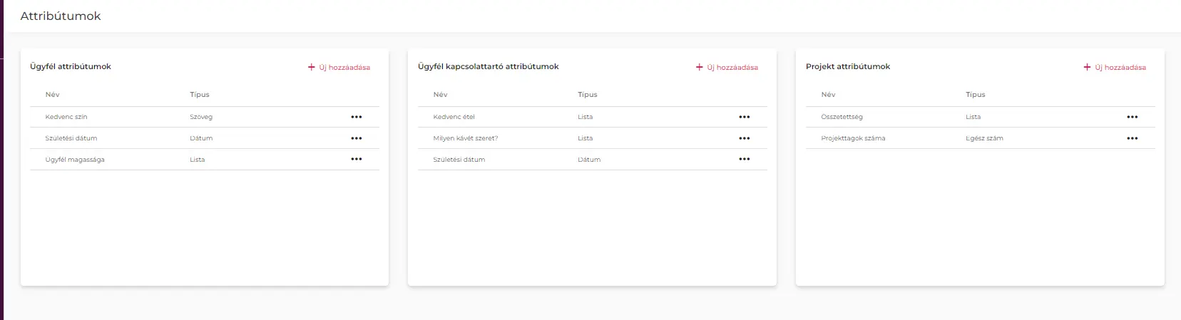Open the three-dot menu for Kedvenc étel
This screenshot has width=1181, height=320.
(745, 117)
